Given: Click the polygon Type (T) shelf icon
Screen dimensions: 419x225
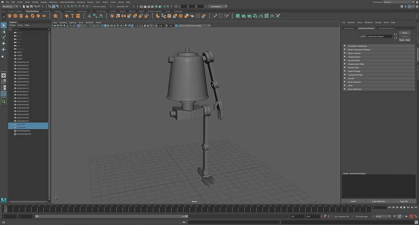Looking at the screenshot, I should pos(72,16).
